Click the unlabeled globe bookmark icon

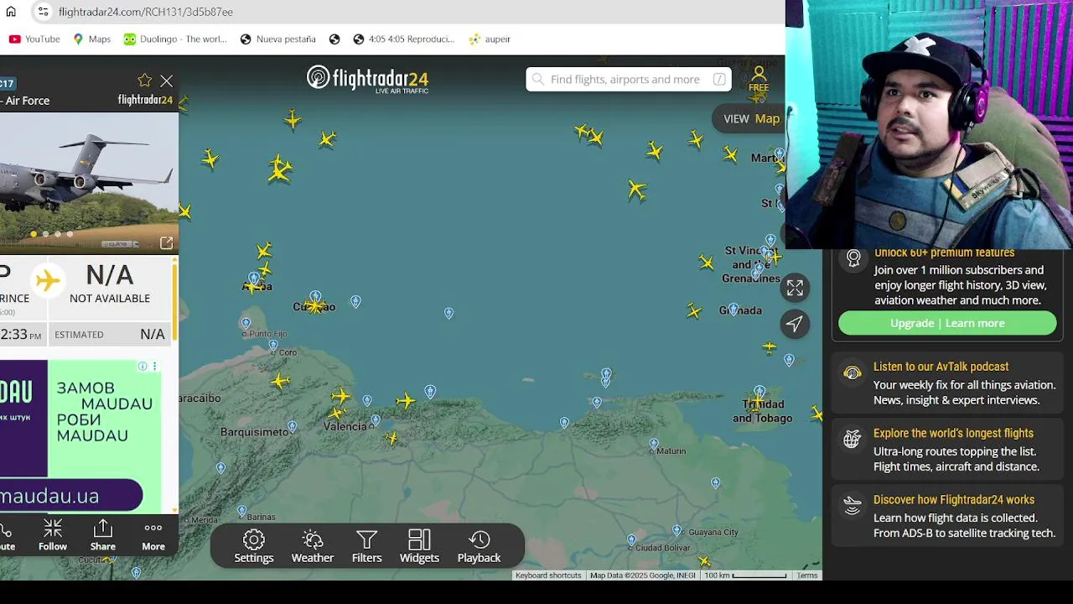tap(334, 39)
